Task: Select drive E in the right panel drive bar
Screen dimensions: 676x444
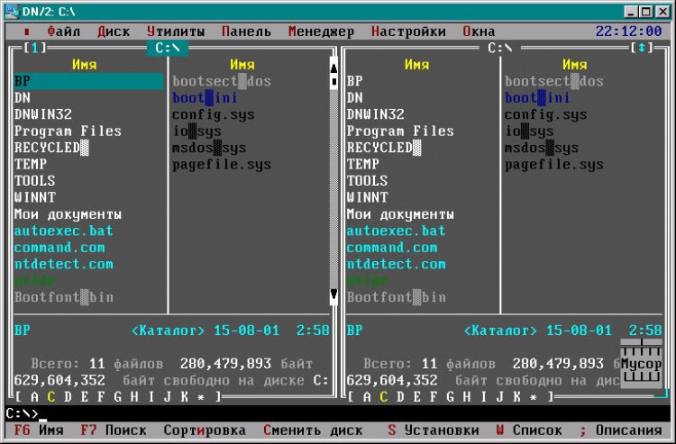Action: [x=417, y=396]
